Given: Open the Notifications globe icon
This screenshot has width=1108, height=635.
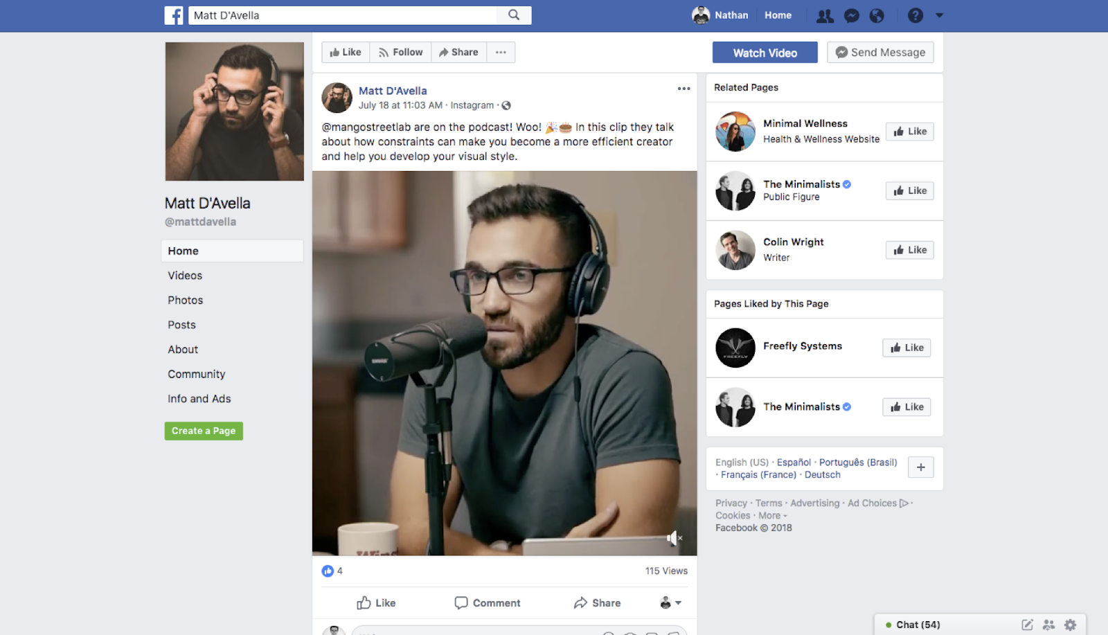Looking at the screenshot, I should (x=877, y=16).
